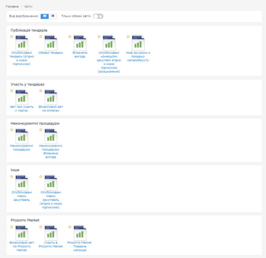Open the Опубліковані плани закупівель report icon

click(x=22, y=183)
